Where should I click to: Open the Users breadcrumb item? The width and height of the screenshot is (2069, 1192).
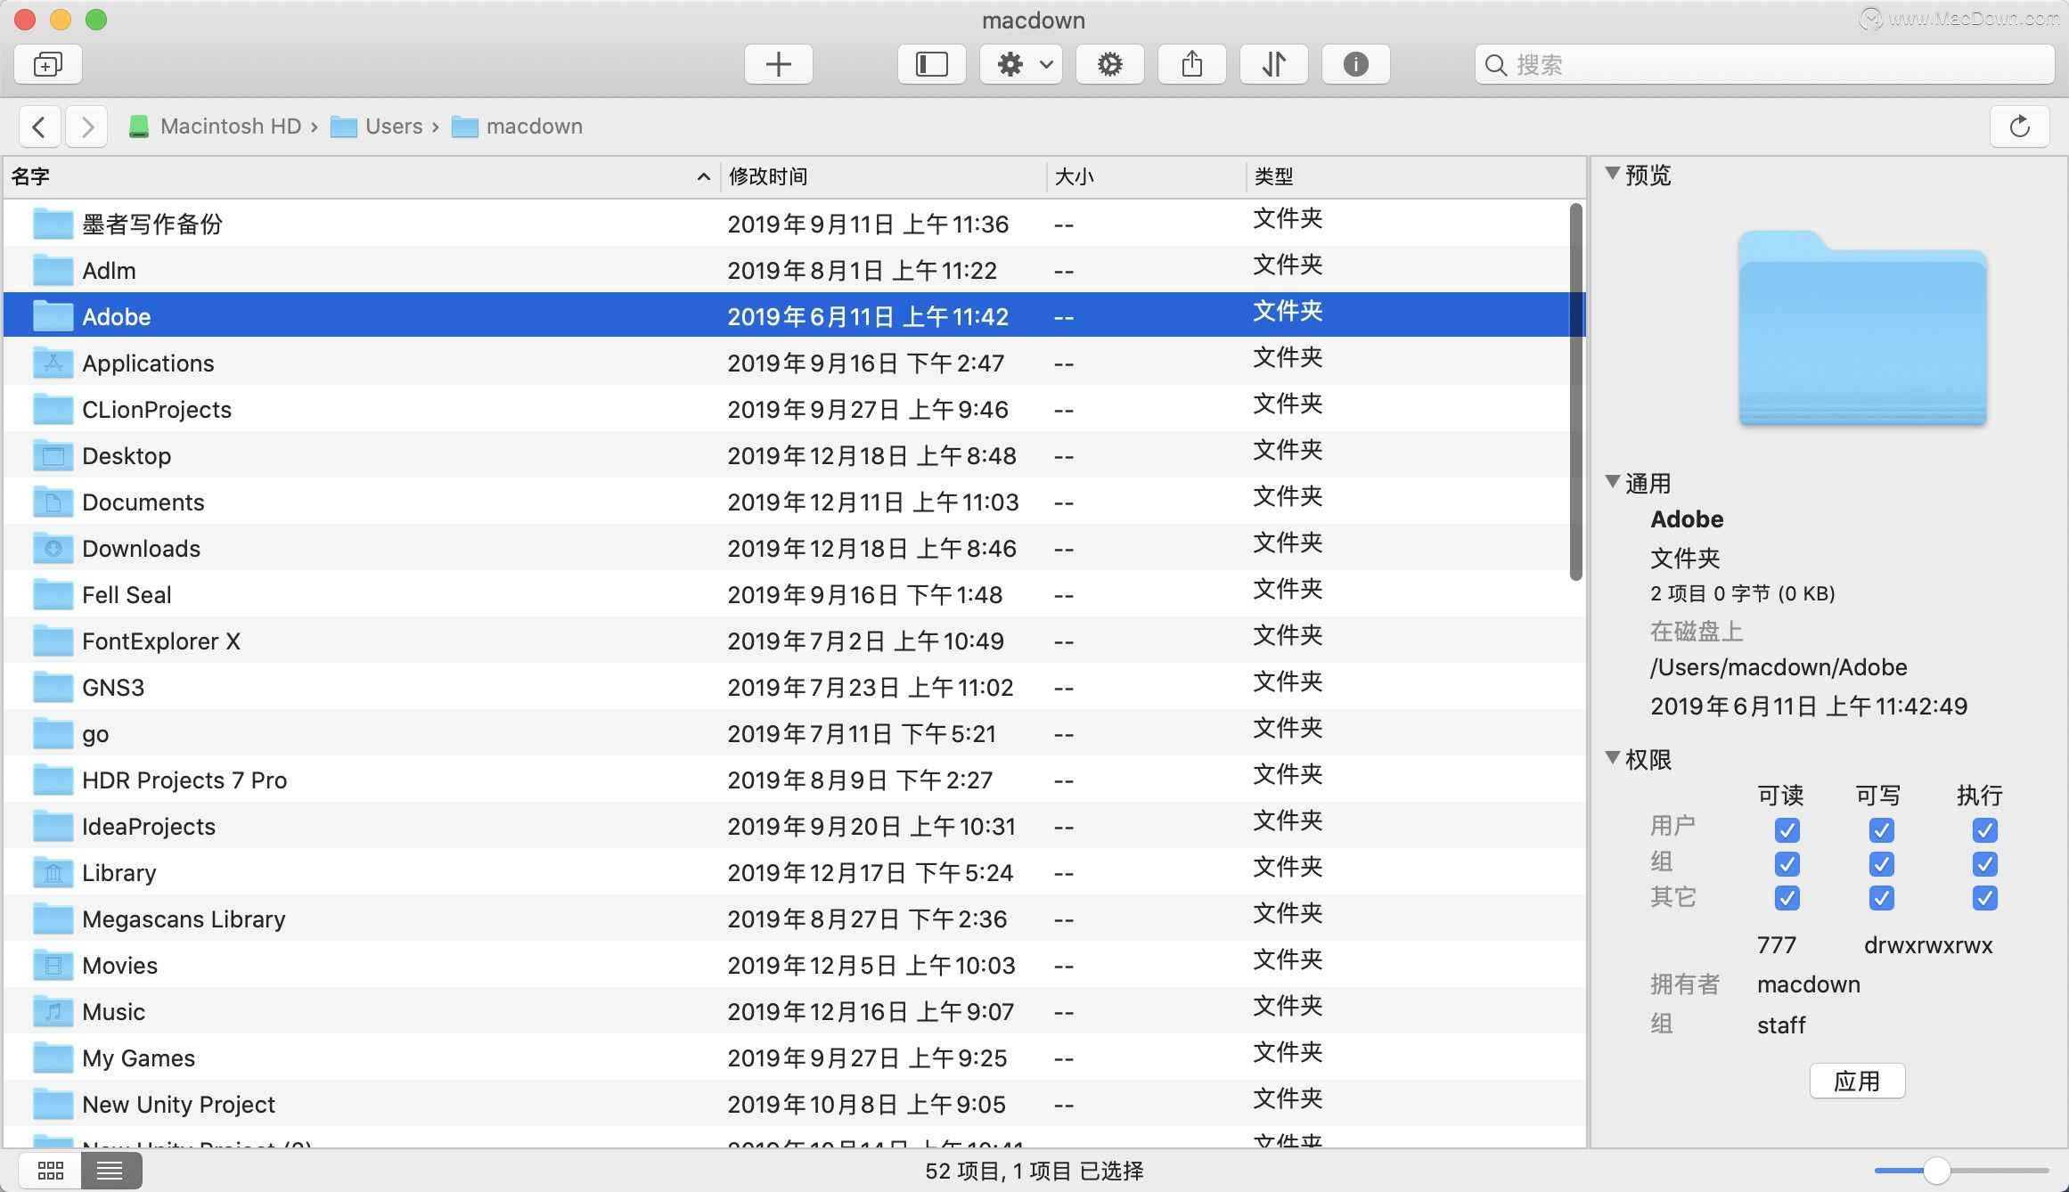click(x=394, y=127)
